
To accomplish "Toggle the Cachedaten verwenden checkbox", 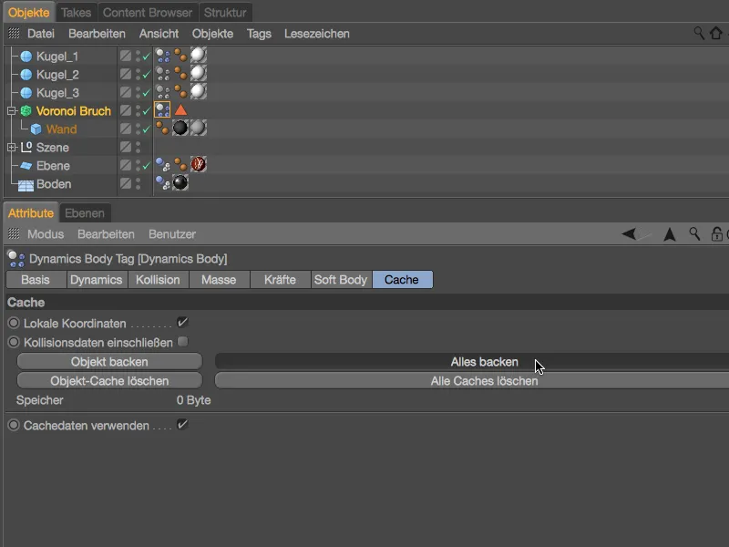I will [183, 424].
